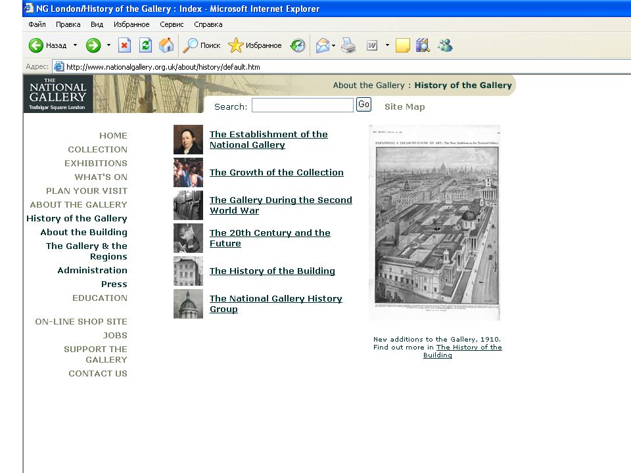Open the Справка menu

(208, 24)
